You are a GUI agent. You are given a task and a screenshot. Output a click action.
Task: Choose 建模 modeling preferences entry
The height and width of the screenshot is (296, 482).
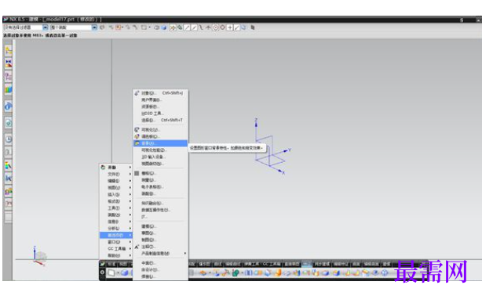pos(160,226)
